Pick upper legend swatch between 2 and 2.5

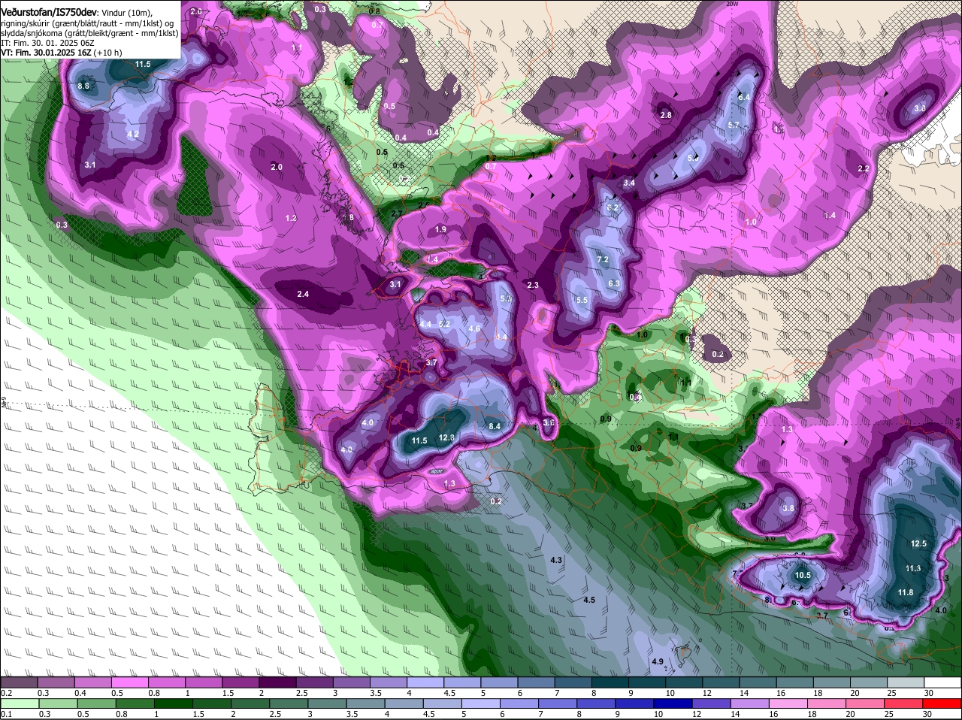277,682
